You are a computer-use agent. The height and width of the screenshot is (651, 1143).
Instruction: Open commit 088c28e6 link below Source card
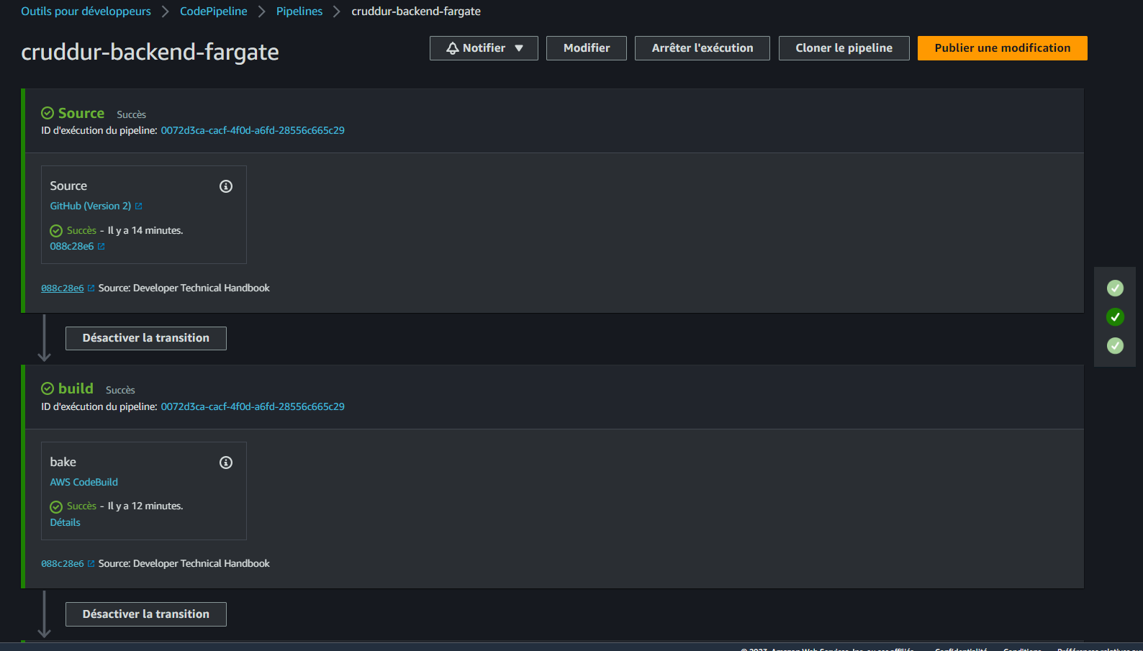[x=63, y=288]
